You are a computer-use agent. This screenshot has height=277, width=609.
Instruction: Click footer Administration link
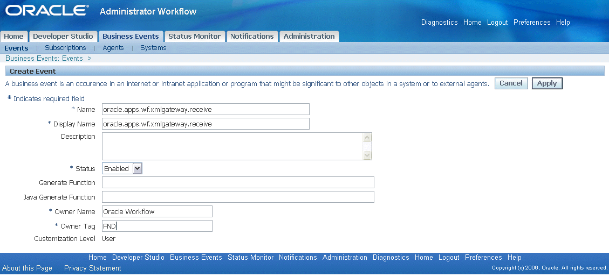pyautogui.click(x=345, y=257)
